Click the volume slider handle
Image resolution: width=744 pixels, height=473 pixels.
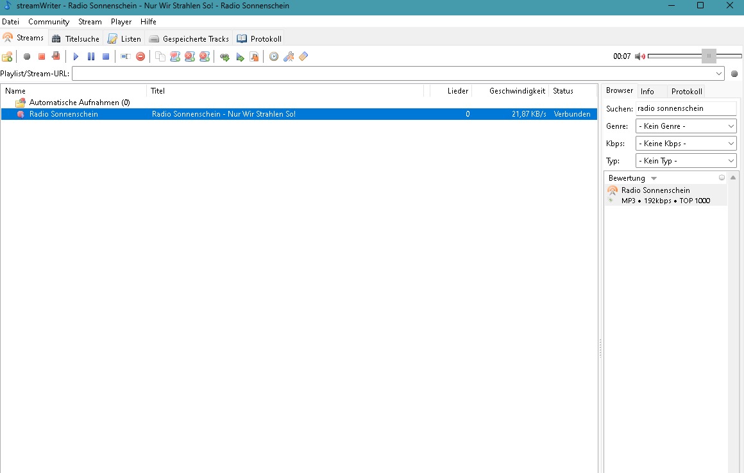pyautogui.click(x=709, y=56)
